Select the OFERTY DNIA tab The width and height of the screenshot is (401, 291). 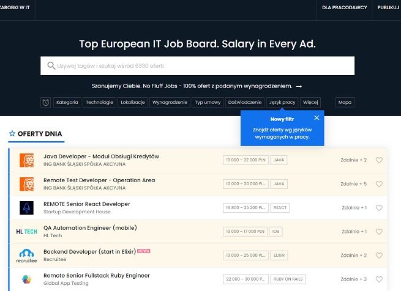[x=36, y=134]
